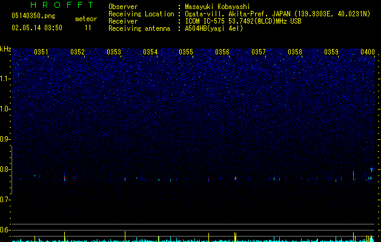The height and width of the screenshot is (242, 381).
Task: Click the 0353 time marker
Action: coord(114,52)
